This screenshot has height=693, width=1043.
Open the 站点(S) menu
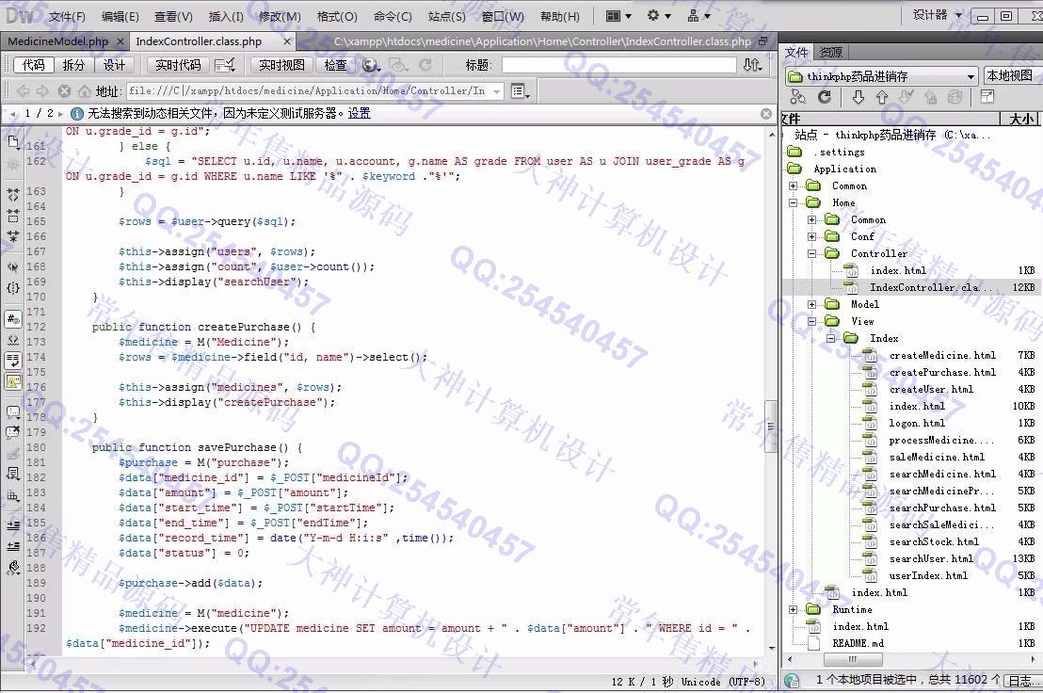click(447, 16)
